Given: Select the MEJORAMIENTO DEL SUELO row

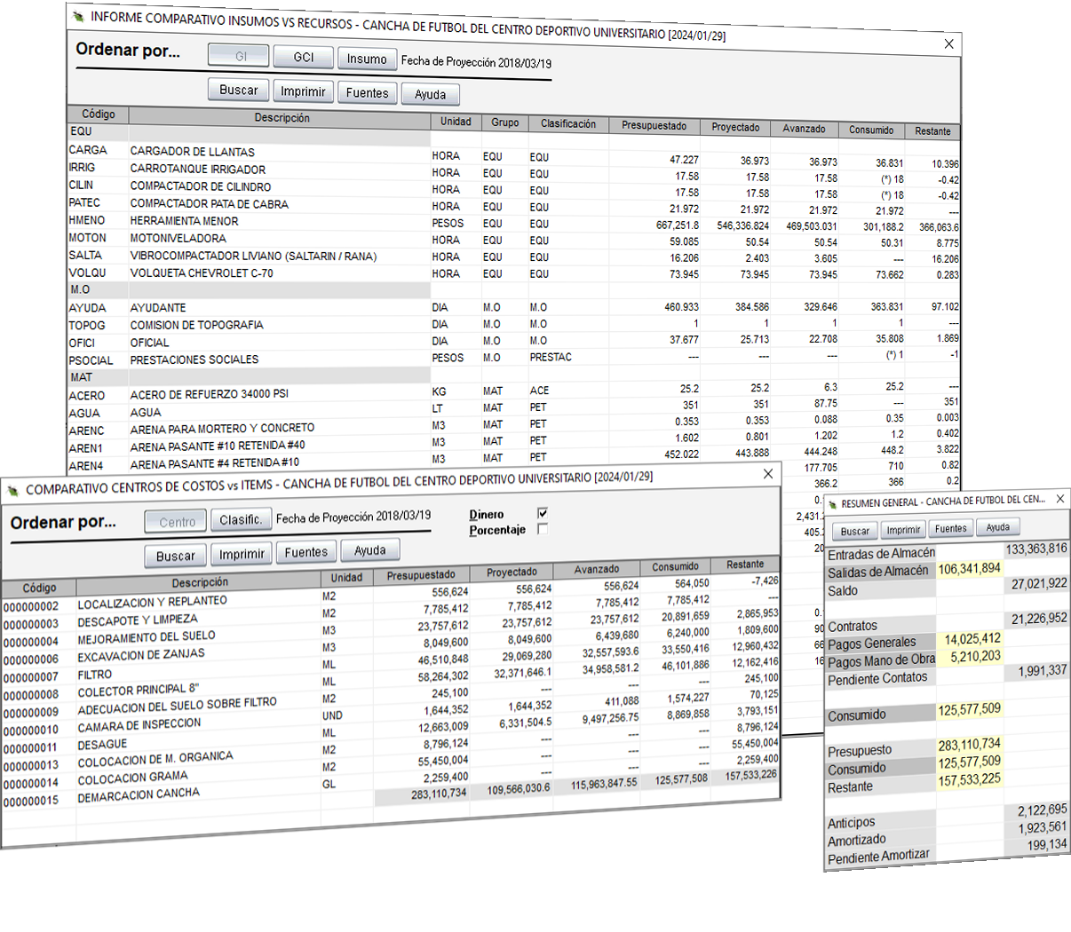Looking at the screenshot, I should click(391, 629).
